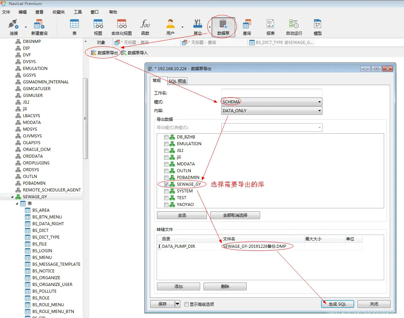Viewport: 404px width, 318px height.
Task: Check the EMULATION schema checkbox in export list
Action: (166, 144)
